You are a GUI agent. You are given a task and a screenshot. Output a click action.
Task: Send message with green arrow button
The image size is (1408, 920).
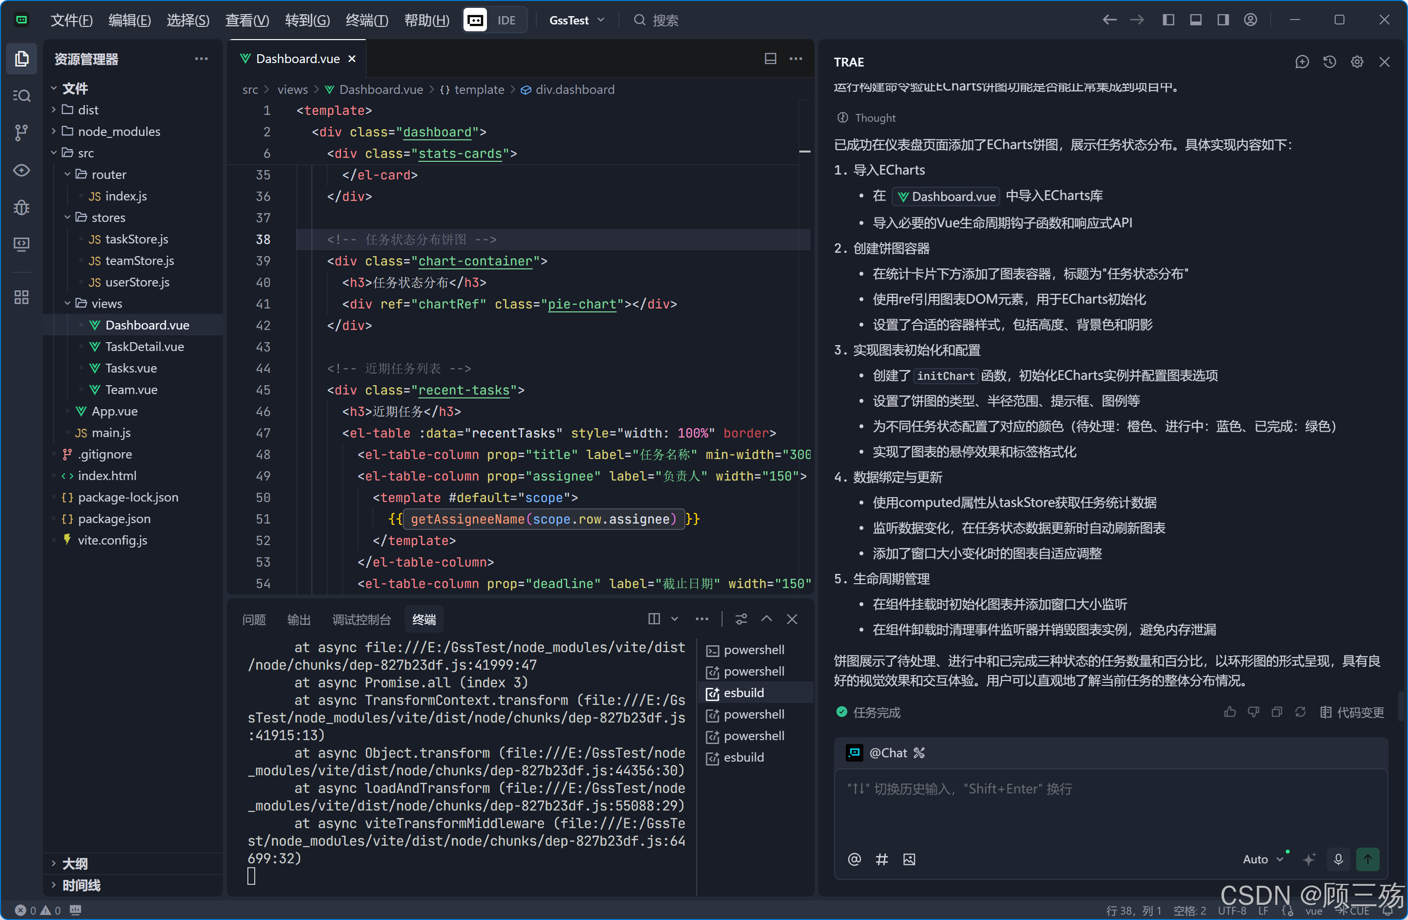1367,859
